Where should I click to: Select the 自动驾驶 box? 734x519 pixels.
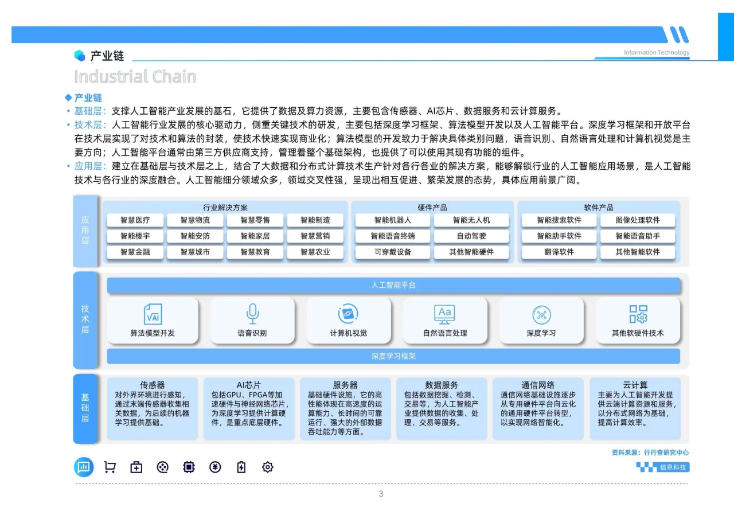[471, 236]
